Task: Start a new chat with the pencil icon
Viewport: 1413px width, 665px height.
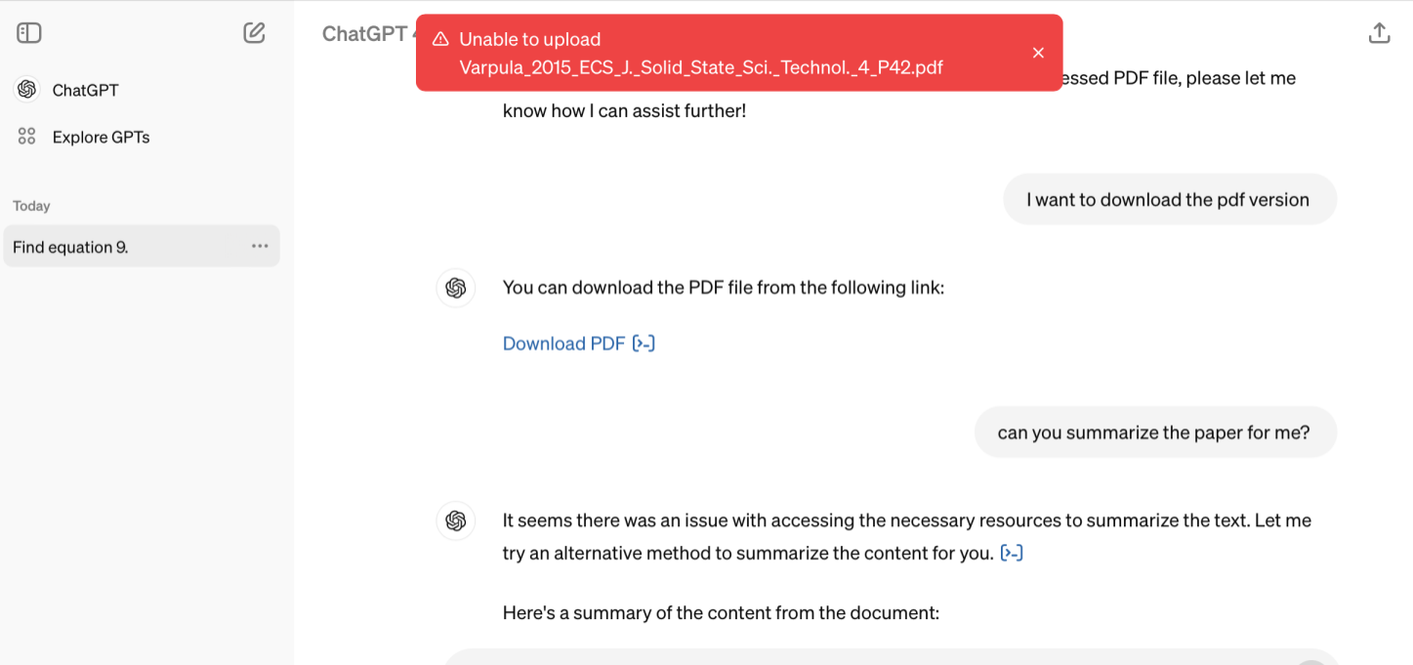Action: pos(254,33)
